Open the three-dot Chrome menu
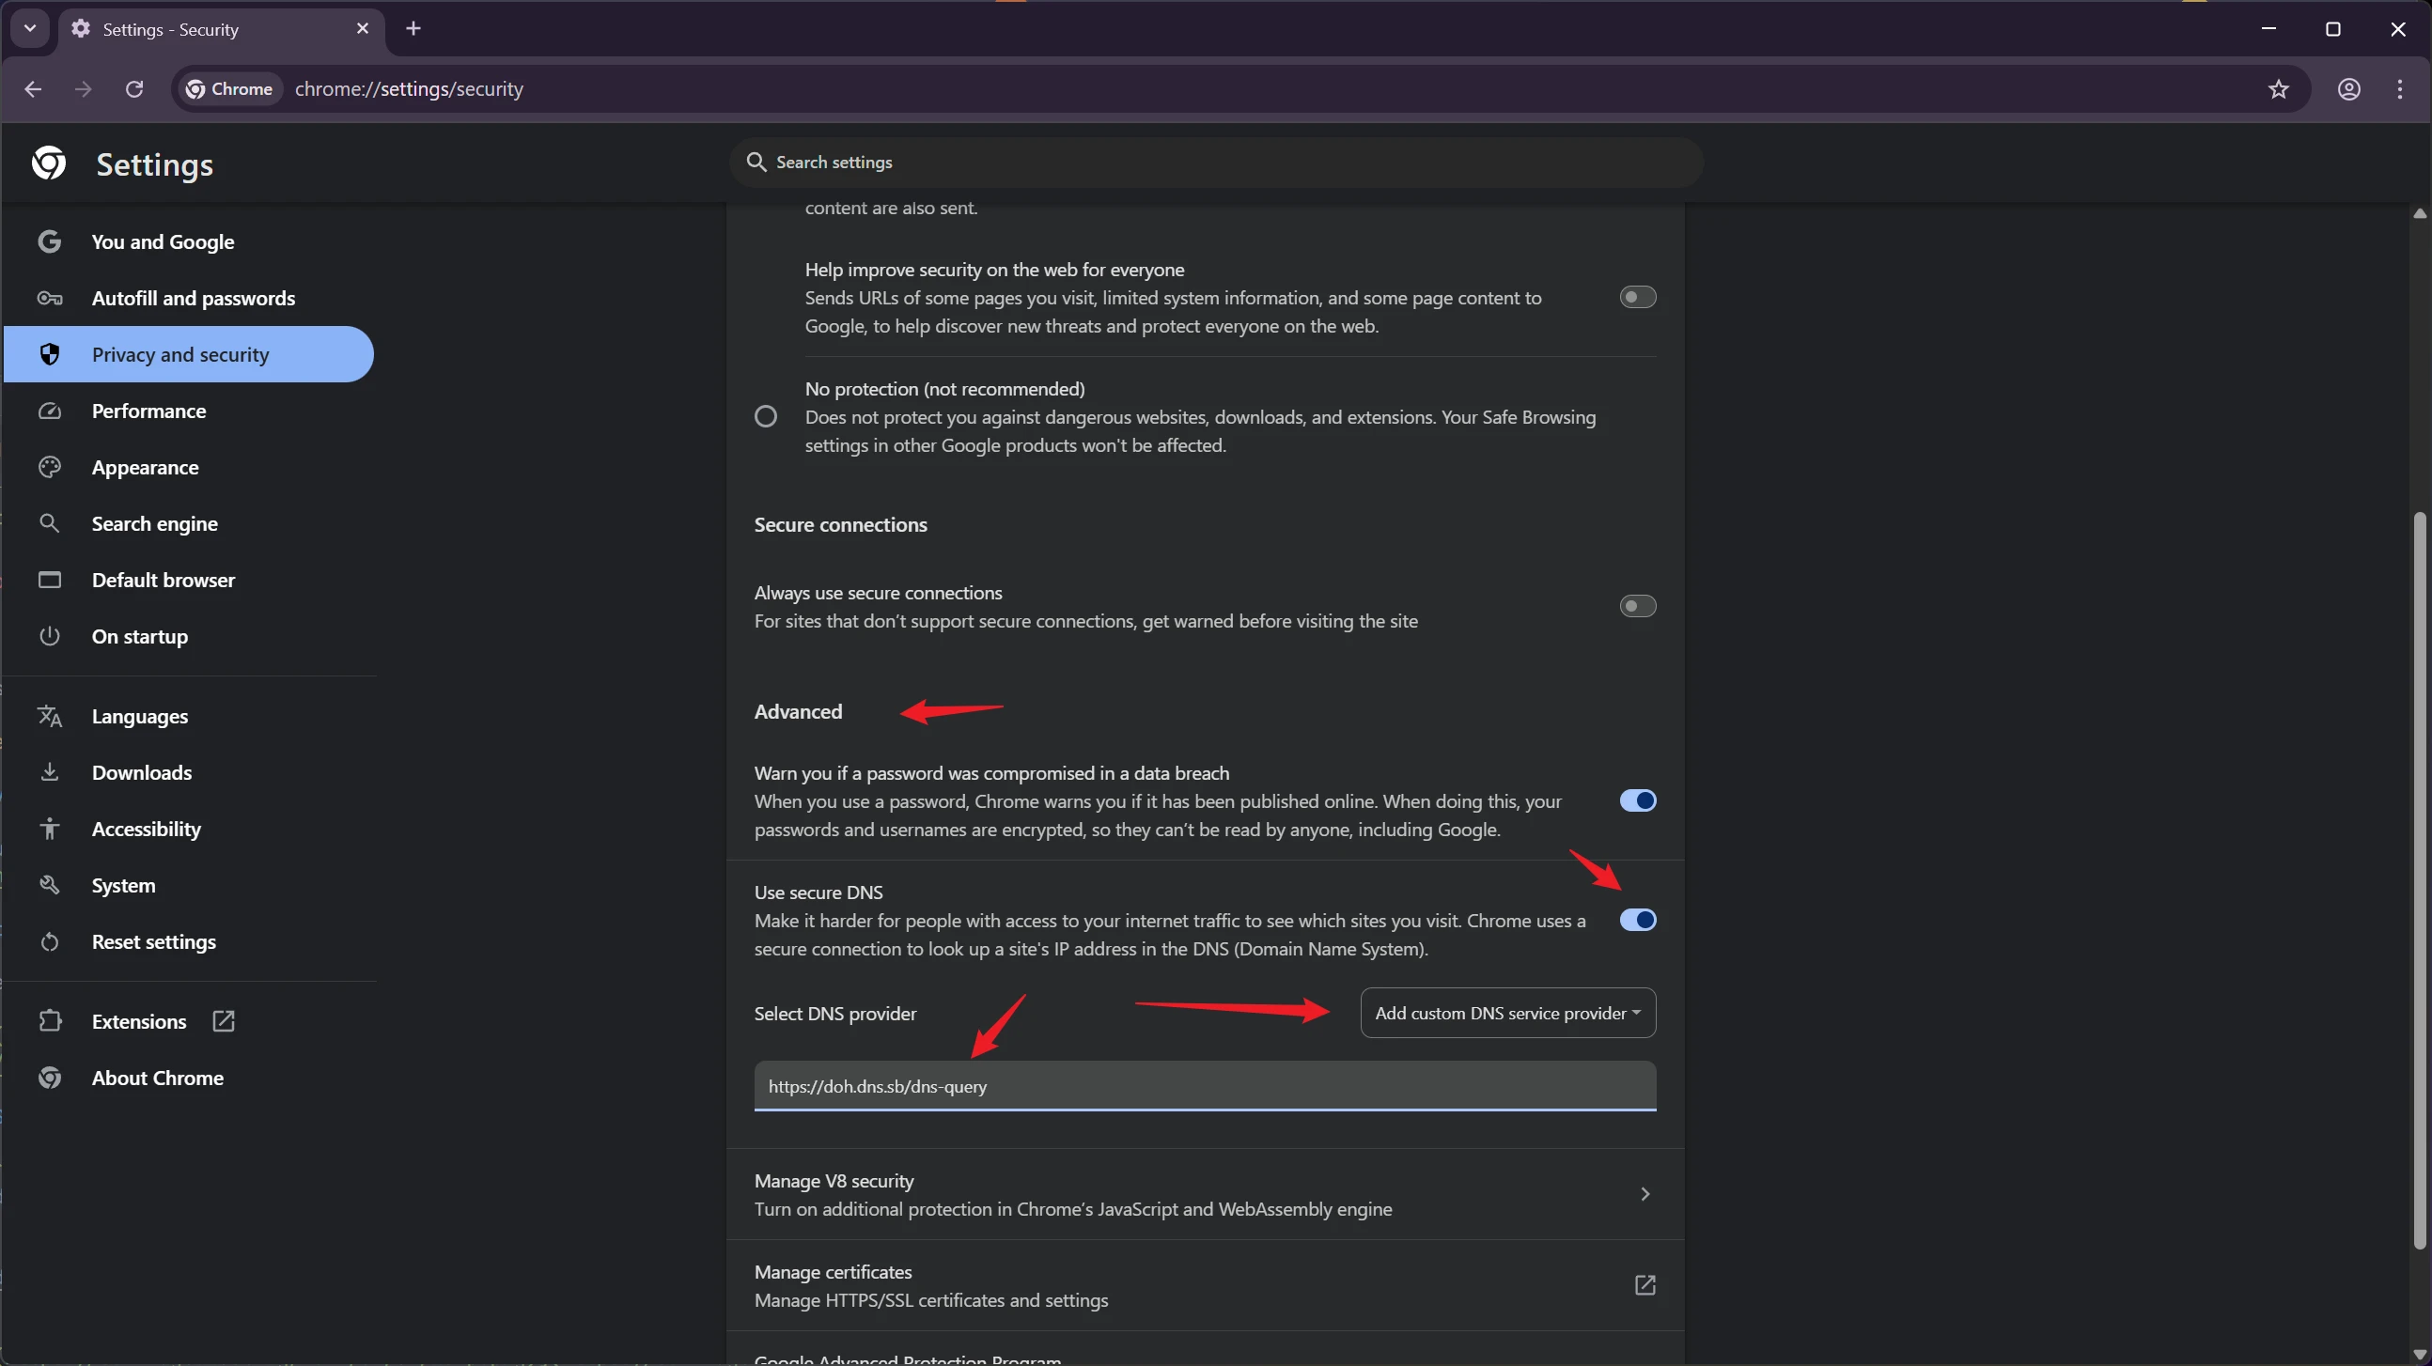This screenshot has height=1366, width=2432. pos(2399,88)
